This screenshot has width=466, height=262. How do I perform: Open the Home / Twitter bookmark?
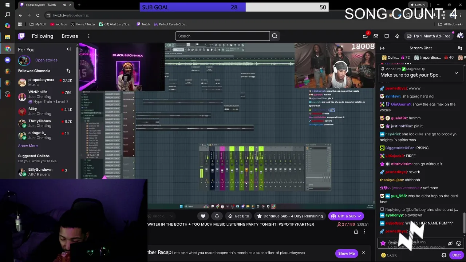(x=83, y=24)
